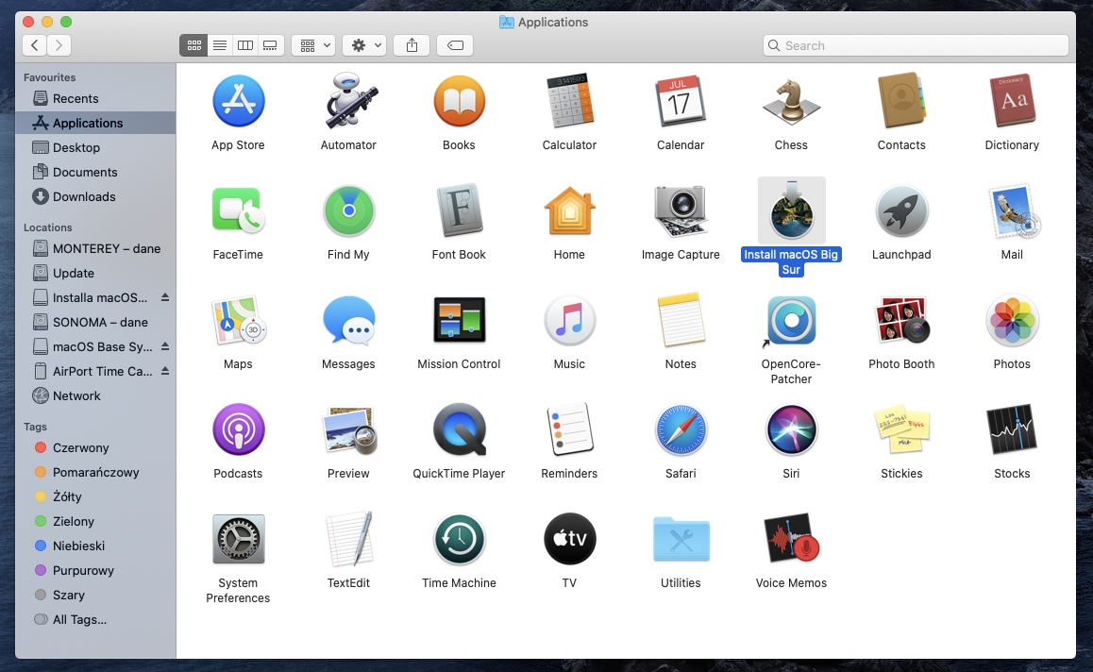
Task: Click the Calendar app icon
Action: [681, 102]
